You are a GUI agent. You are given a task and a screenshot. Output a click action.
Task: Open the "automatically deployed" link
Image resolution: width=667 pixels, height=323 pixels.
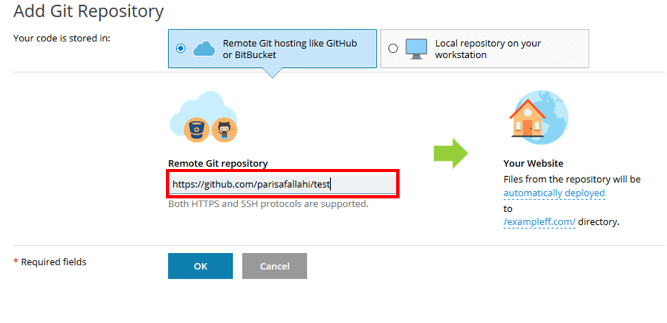pos(554,193)
